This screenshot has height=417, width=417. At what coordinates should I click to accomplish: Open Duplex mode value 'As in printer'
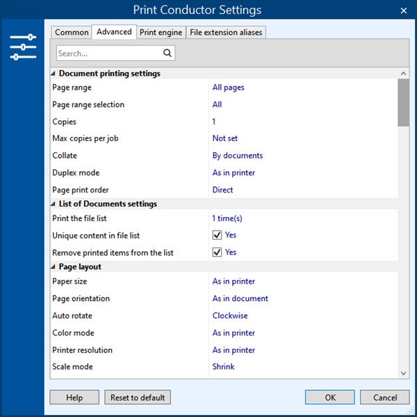coord(234,173)
